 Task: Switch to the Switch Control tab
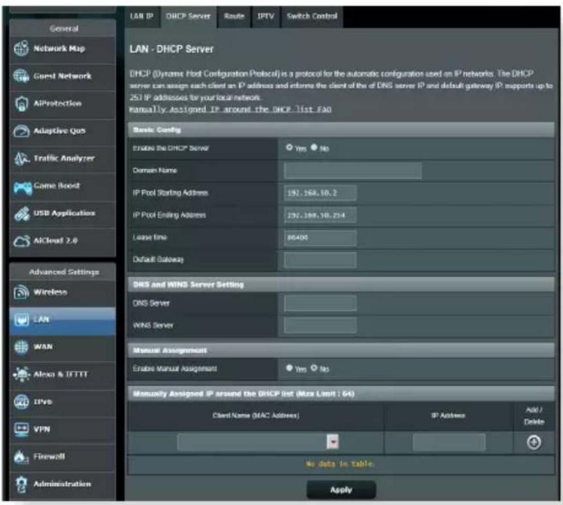312,16
